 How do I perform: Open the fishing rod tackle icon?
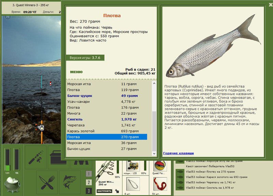click(x=36, y=157)
